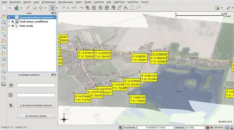Screen dimensions: 234x130
Task: Click the move feature cross-arrows icon
Action: [x=41, y=8]
